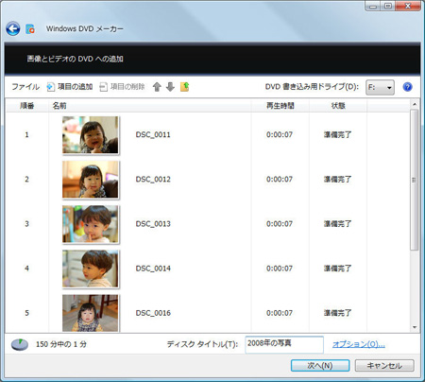Open the ファイル menu
The height and width of the screenshot is (382, 425).
click(25, 87)
